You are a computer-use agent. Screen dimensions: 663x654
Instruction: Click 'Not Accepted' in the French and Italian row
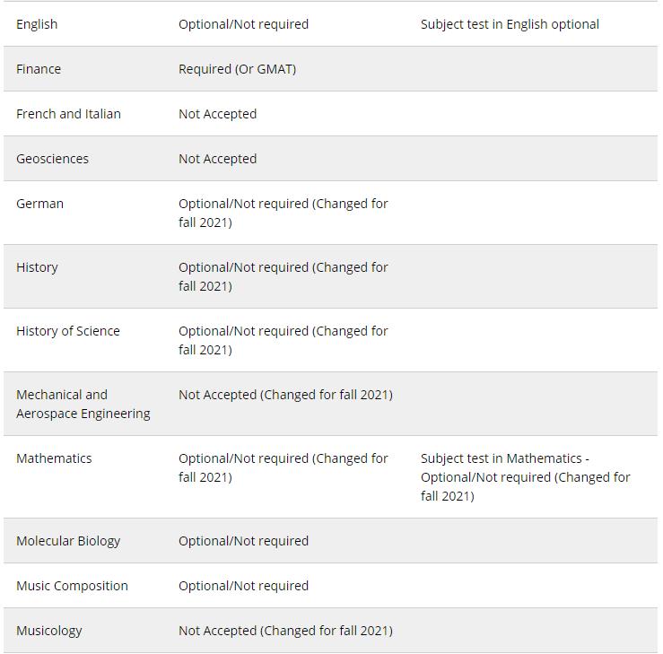[x=217, y=114]
